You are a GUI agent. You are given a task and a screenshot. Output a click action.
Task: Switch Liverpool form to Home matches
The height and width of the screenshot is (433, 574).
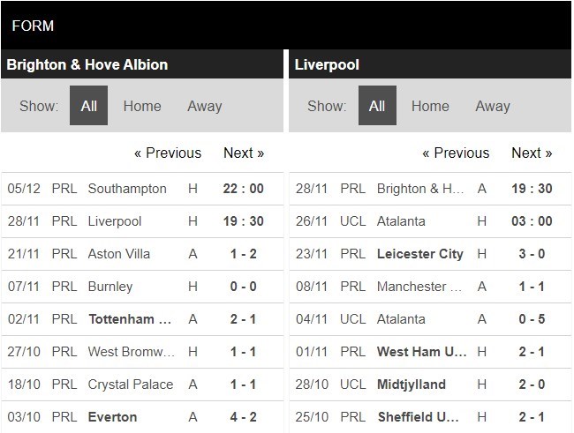click(430, 106)
